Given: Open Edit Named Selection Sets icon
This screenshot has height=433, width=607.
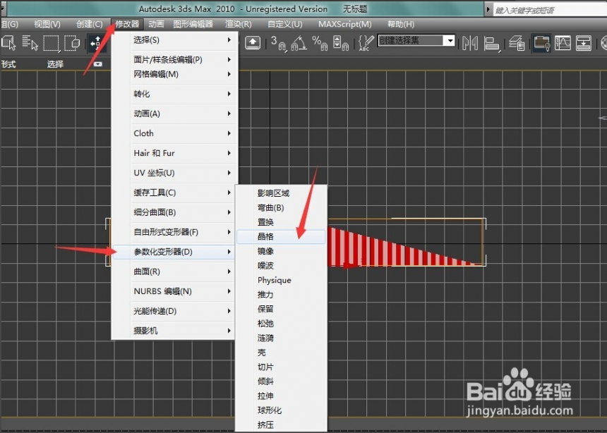Looking at the screenshot, I should [366, 43].
